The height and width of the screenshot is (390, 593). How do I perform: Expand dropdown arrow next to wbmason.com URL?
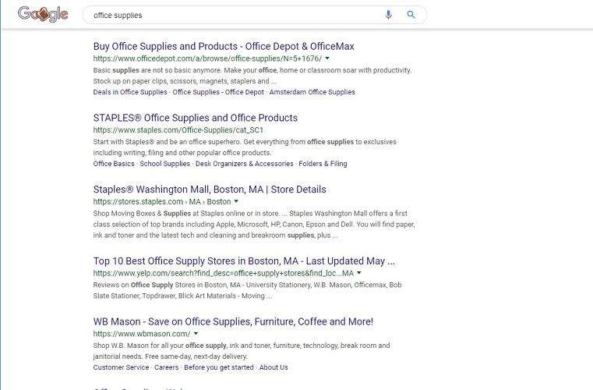tap(196, 334)
